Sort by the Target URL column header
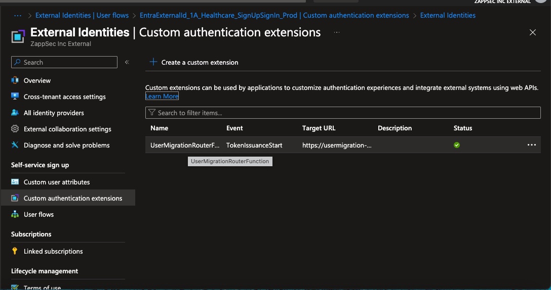Screen dimensions: 551x290 319,128
